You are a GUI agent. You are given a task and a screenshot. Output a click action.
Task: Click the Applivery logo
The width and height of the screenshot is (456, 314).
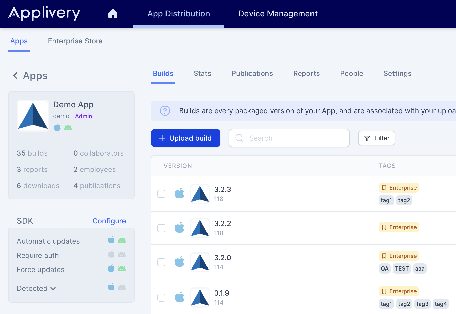point(44,14)
